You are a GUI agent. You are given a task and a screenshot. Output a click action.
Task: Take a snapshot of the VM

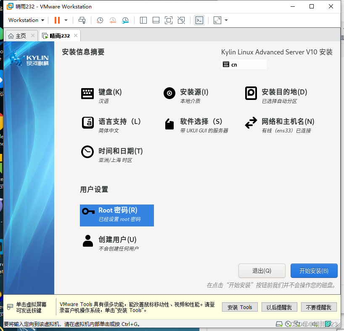(100, 20)
